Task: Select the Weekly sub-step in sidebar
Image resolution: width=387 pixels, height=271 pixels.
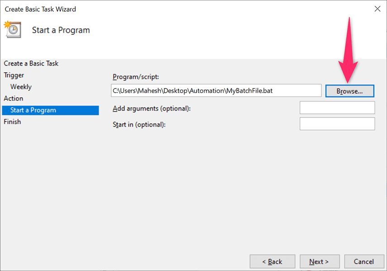Action: [x=21, y=87]
